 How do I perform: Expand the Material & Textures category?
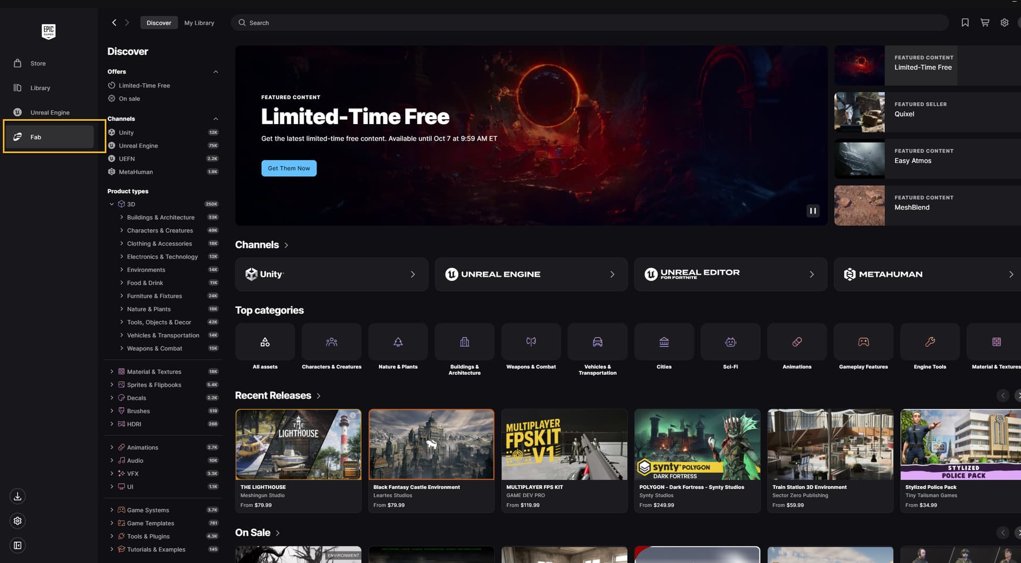(112, 371)
